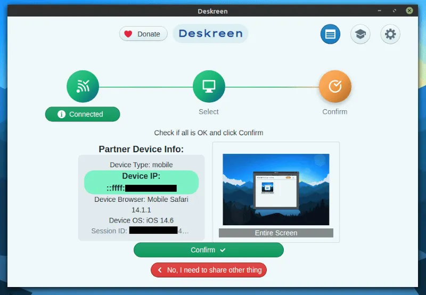Click the highlighted Device IP box
This screenshot has width=426, height=295.
(x=141, y=182)
